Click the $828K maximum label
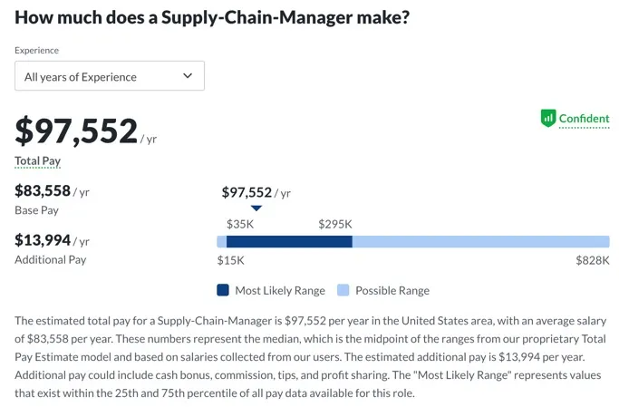Viewport: 619px width, 407px height. click(593, 261)
